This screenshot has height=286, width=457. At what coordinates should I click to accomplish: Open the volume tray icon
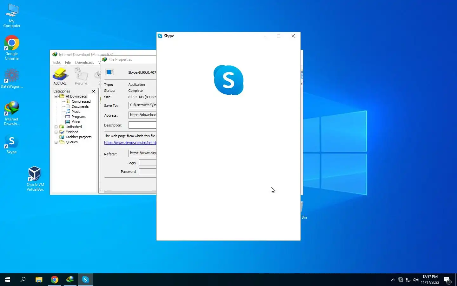[x=416, y=280]
